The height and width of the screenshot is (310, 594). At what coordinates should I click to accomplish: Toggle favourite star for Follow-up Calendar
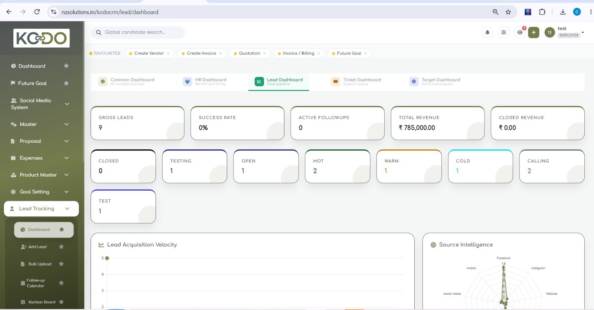61,283
